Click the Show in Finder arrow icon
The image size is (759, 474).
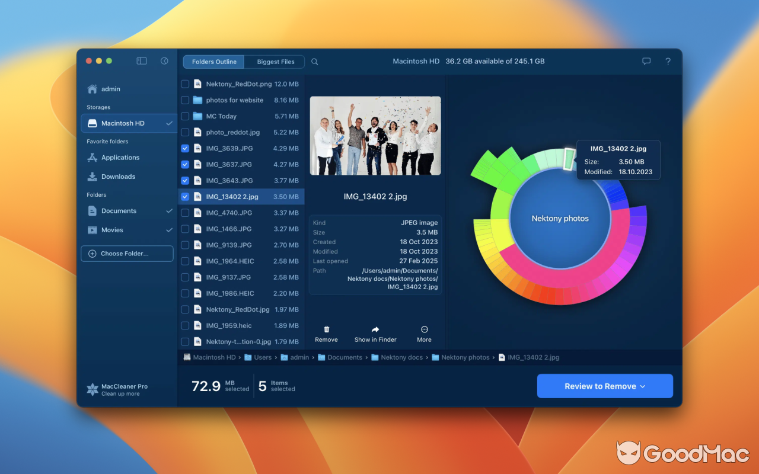[x=375, y=329]
